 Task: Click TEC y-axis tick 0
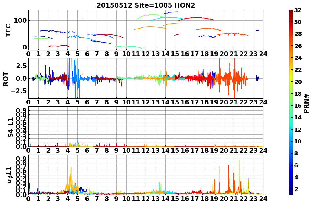(25, 47)
